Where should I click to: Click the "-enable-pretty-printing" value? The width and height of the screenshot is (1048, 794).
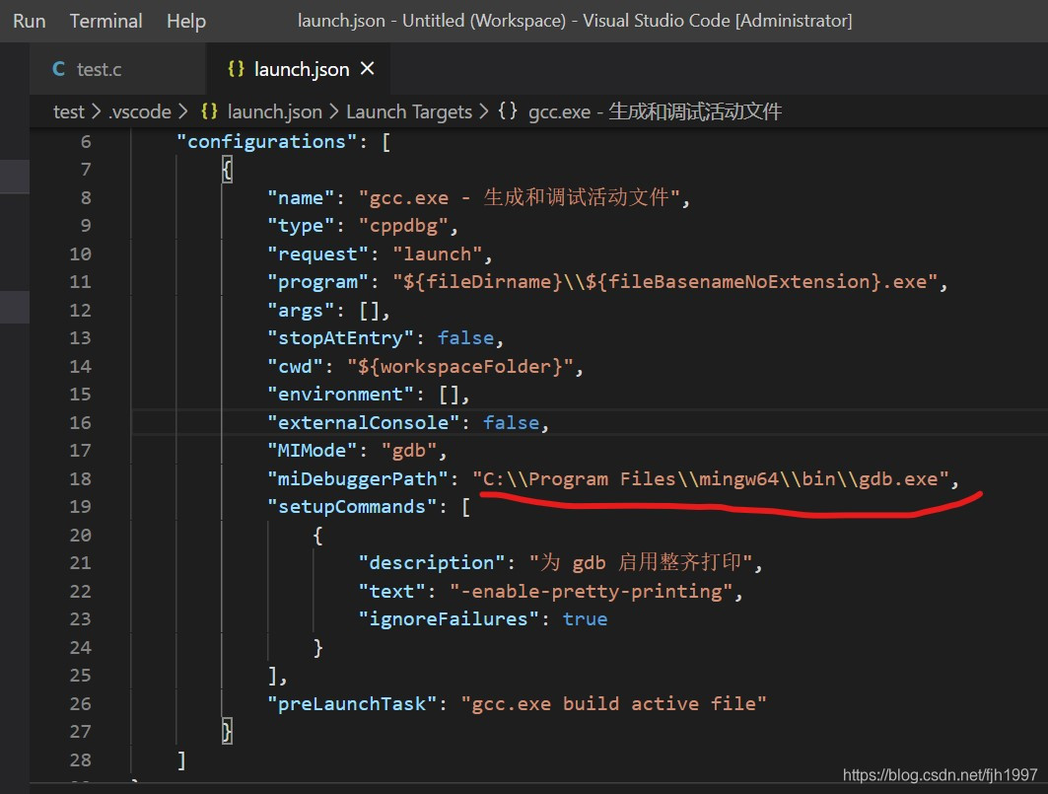pos(591,592)
